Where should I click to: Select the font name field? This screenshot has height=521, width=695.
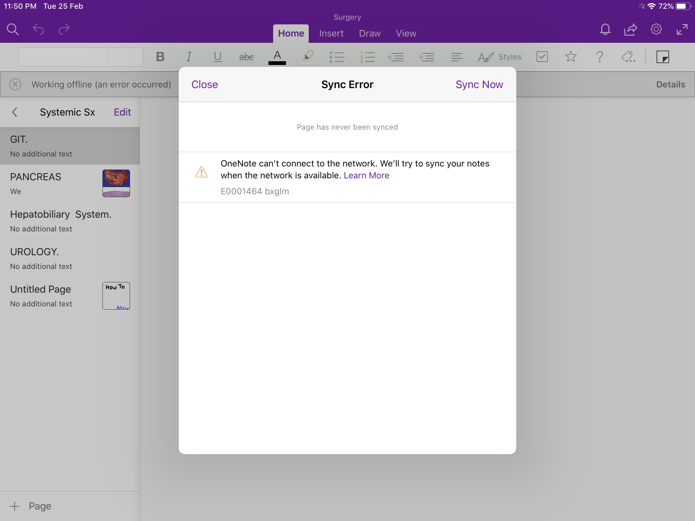pyautogui.click(x=63, y=57)
